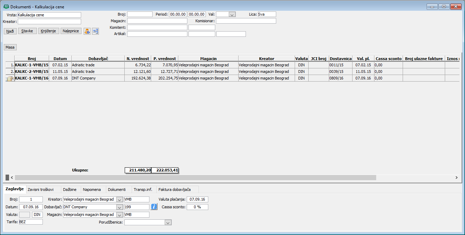Click the Tarifa field showing BEZ
The width and height of the screenshot is (465, 235).
(31, 221)
